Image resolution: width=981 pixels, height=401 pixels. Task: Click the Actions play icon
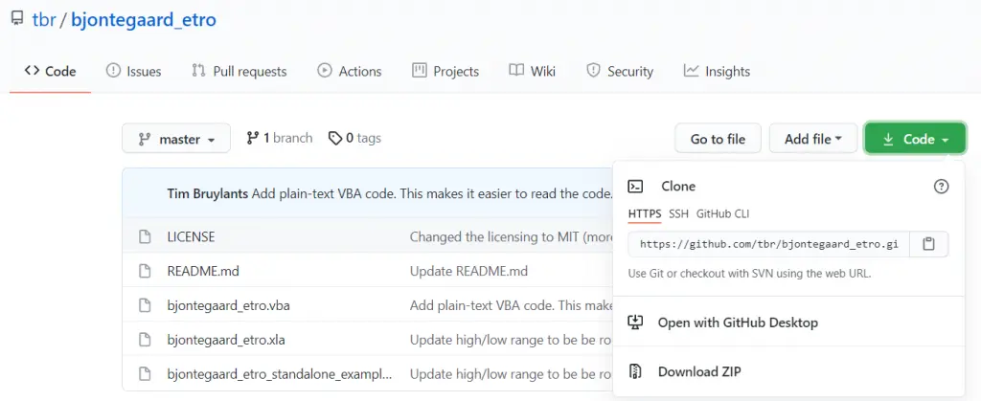(325, 71)
